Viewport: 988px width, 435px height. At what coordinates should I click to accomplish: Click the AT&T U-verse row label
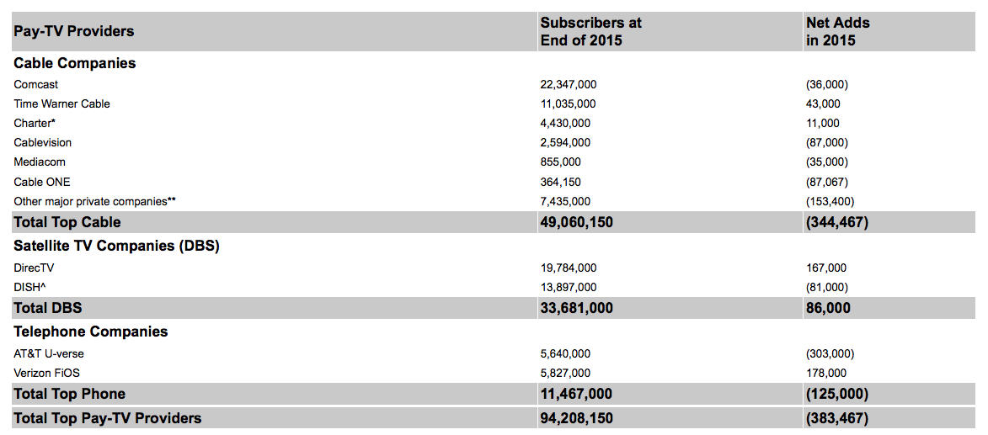click(x=49, y=354)
